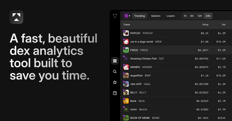Screen dimensions: 232x121
Task: Open the favorites star in sidebar
Action: tap(115, 82)
